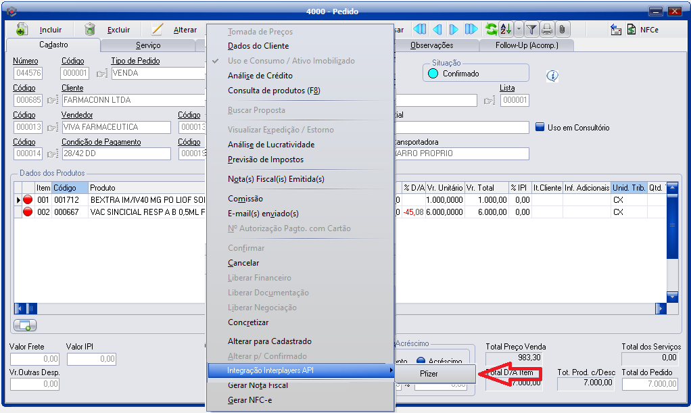Viewport: 691px width, 413px height.
Task: Click the Excluir trash icon
Action: pos(89,30)
